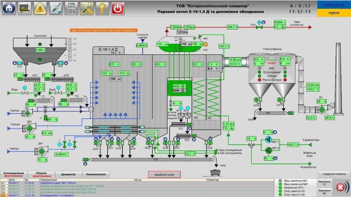
Task: Open the calculator icon
Action: click(x=71, y=8)
